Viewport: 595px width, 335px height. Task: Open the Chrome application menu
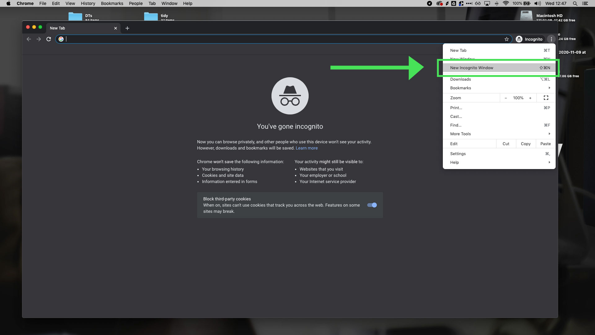(25, 3)
